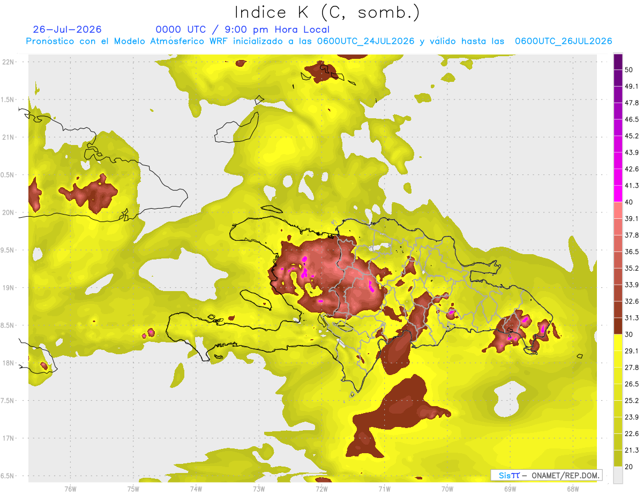The height and width of the screenshot is (496, 643).
Task: Click the colorbar value "42.6"
Action: (x=632, y=169)
